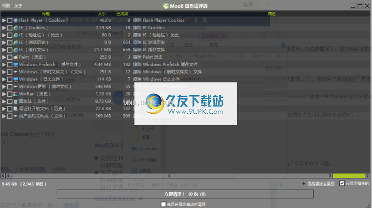Click the 回收站 (文件) recycle bin icon
Image resolution: width=372 pixels, height=208 pixels.
coord(15,101)
